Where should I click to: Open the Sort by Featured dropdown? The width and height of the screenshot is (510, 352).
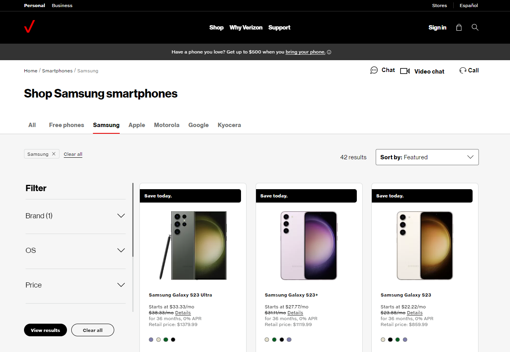coord(427,157)
